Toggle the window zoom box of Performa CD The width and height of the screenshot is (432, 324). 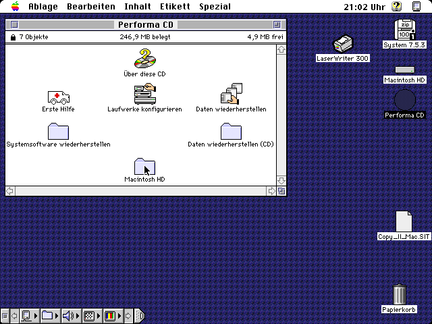coord(281,25)
